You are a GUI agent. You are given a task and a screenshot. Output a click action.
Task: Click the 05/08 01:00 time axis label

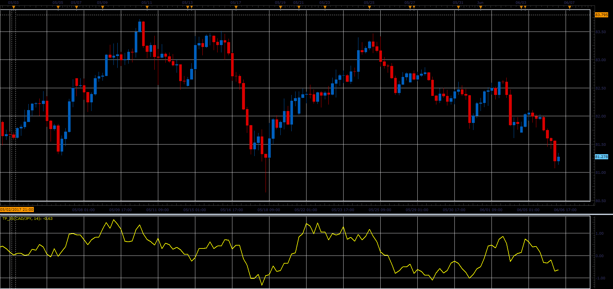coord(83,210)
